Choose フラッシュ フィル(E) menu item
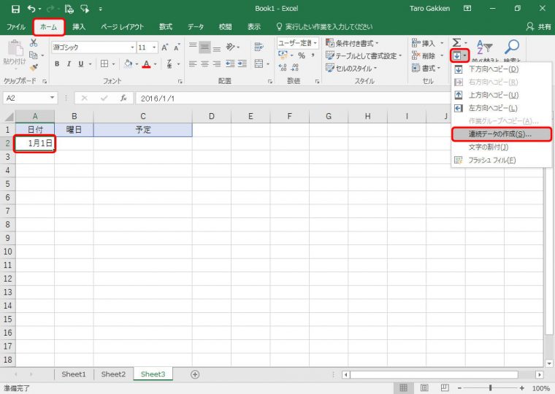This screenshot has width=555, height=394. point(501,161)
